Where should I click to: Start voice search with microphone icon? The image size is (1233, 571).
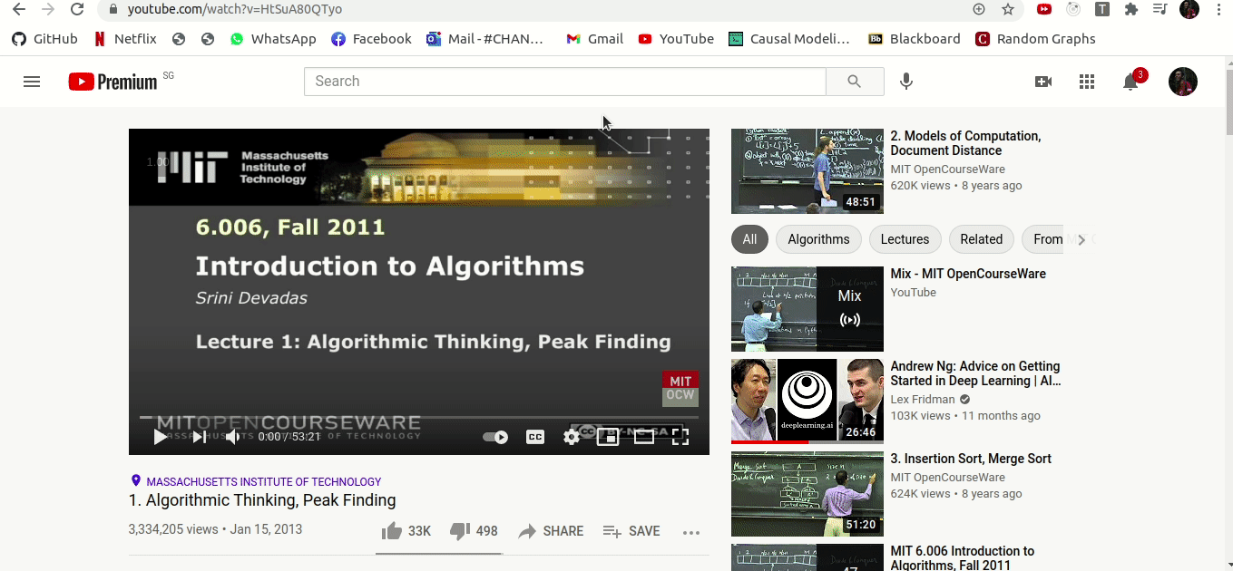click(x=905, y=82)
